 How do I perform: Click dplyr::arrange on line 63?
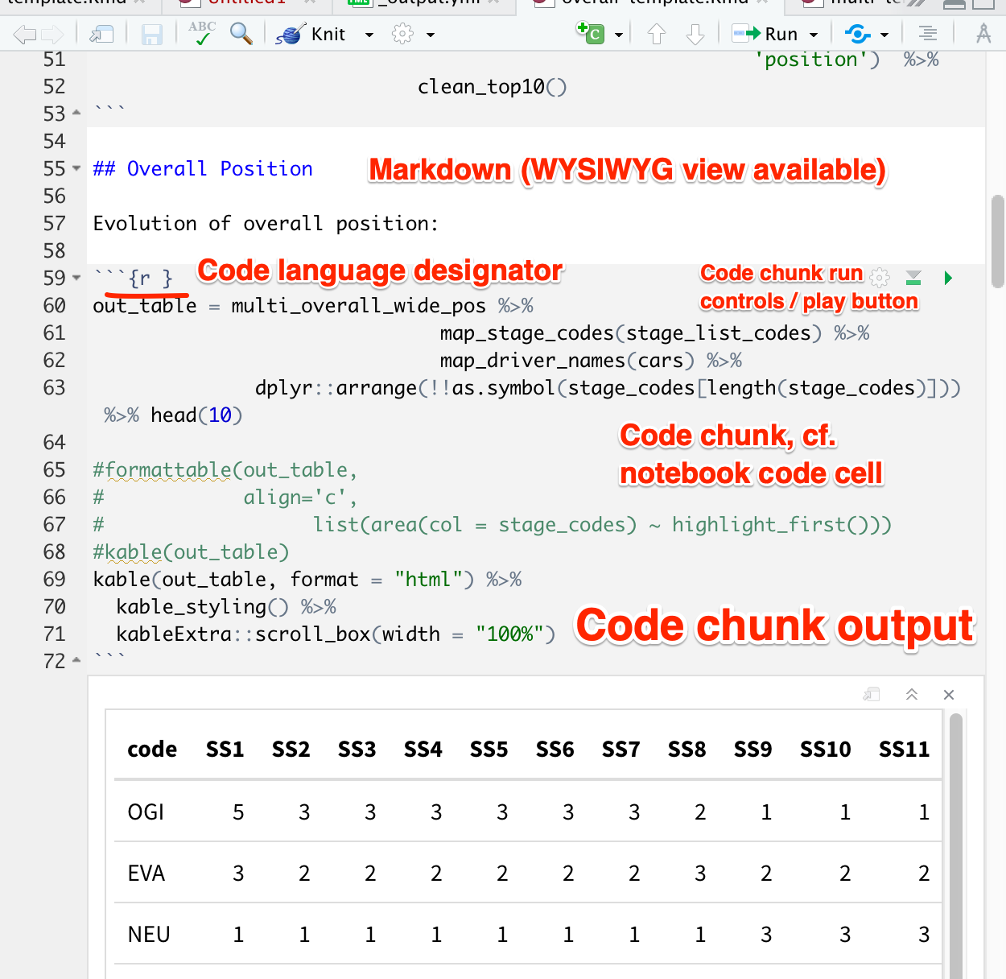click(336, 387)
